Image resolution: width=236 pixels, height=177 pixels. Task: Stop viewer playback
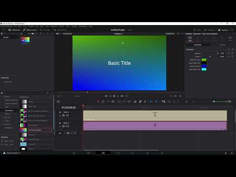pyautogui.click(x=114, y=96)
